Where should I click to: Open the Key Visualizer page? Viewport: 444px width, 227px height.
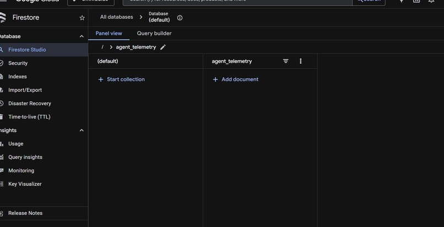tap(44, 184)
